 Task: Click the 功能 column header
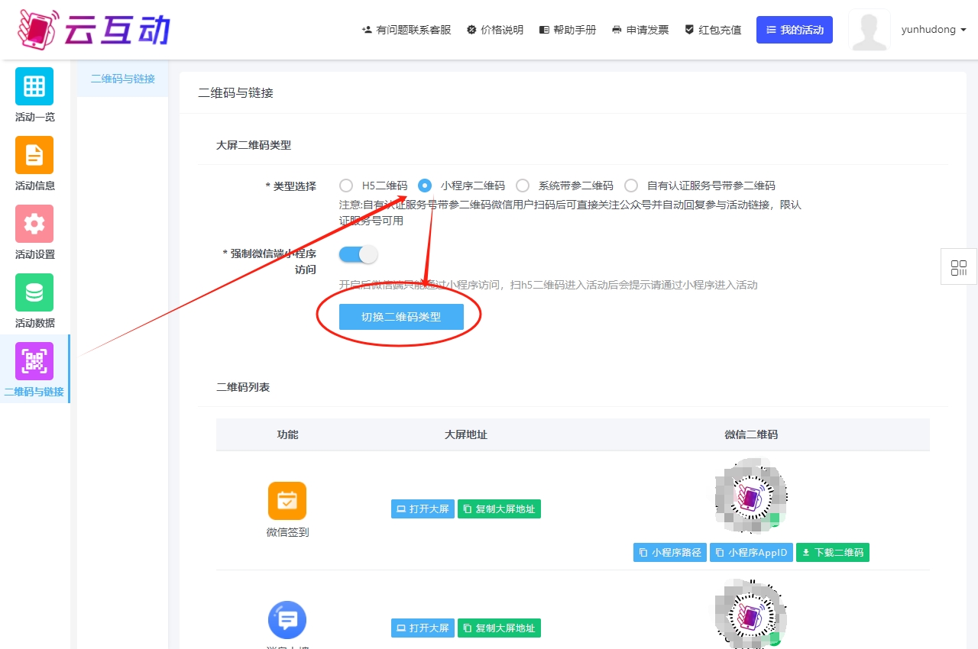(287, 434)
